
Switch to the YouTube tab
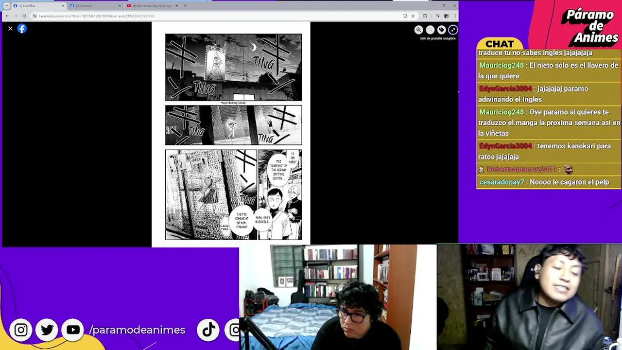152,6
